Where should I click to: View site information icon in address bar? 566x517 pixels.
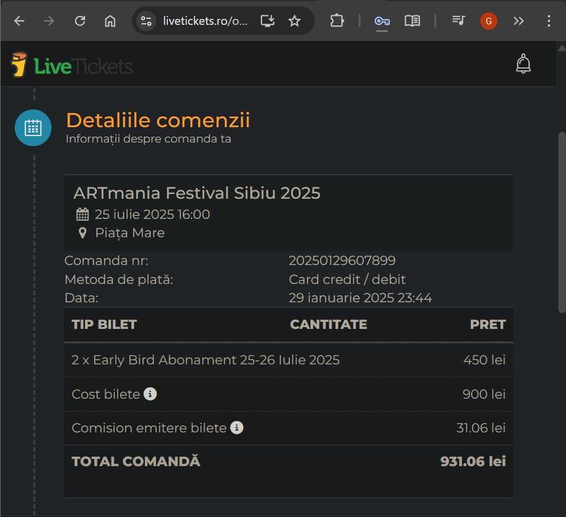(x=146, y=21)
